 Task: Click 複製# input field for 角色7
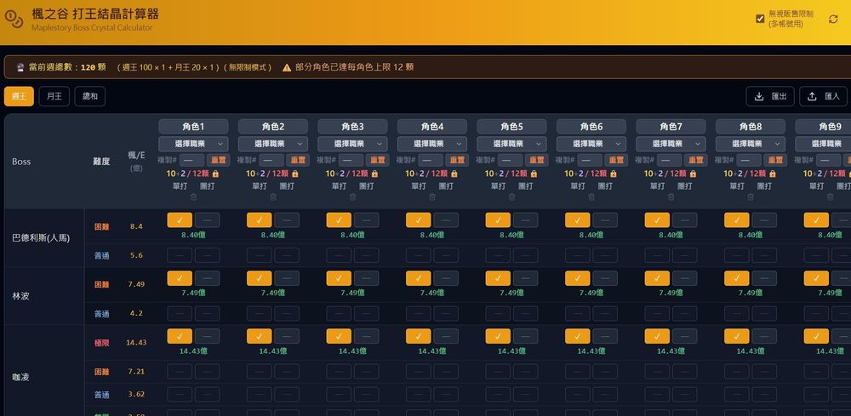tap(669, 160)
